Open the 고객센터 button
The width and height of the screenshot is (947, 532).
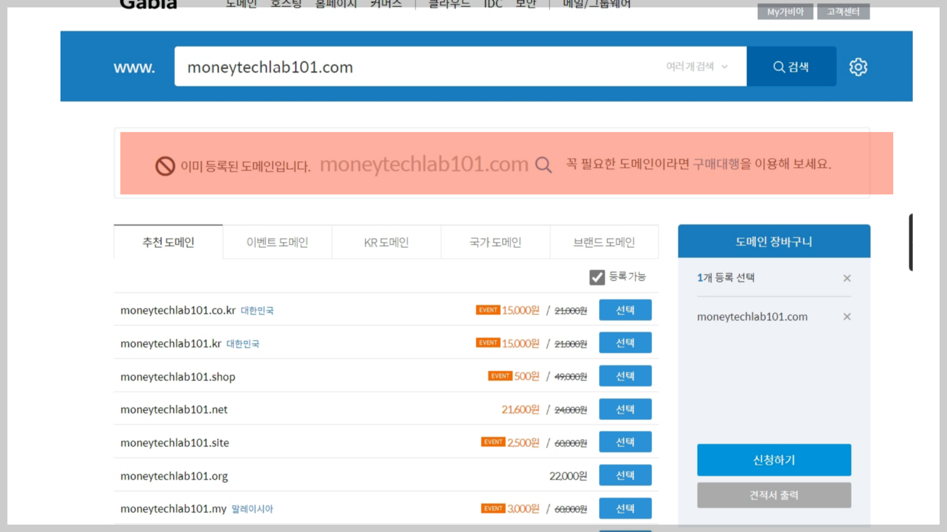(843, 11)
